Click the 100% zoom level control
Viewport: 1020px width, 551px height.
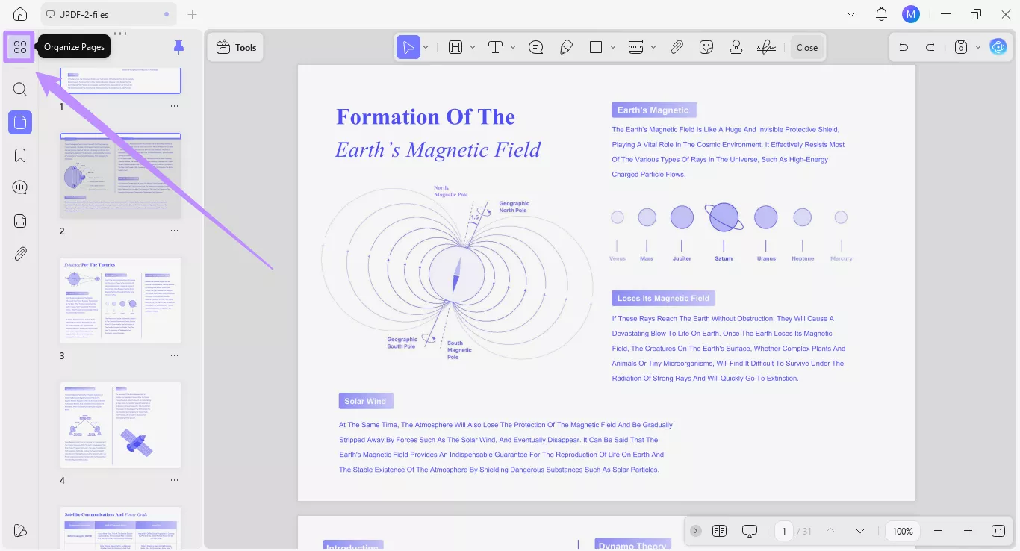click(x=902, y=530)
